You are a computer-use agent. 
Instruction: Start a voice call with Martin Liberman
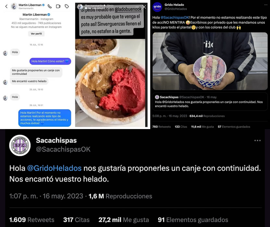pos(50,6)
